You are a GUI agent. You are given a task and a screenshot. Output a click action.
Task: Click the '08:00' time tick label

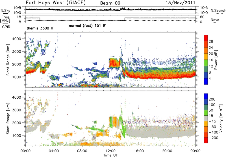pyautogui.click(x=82, y=151)
